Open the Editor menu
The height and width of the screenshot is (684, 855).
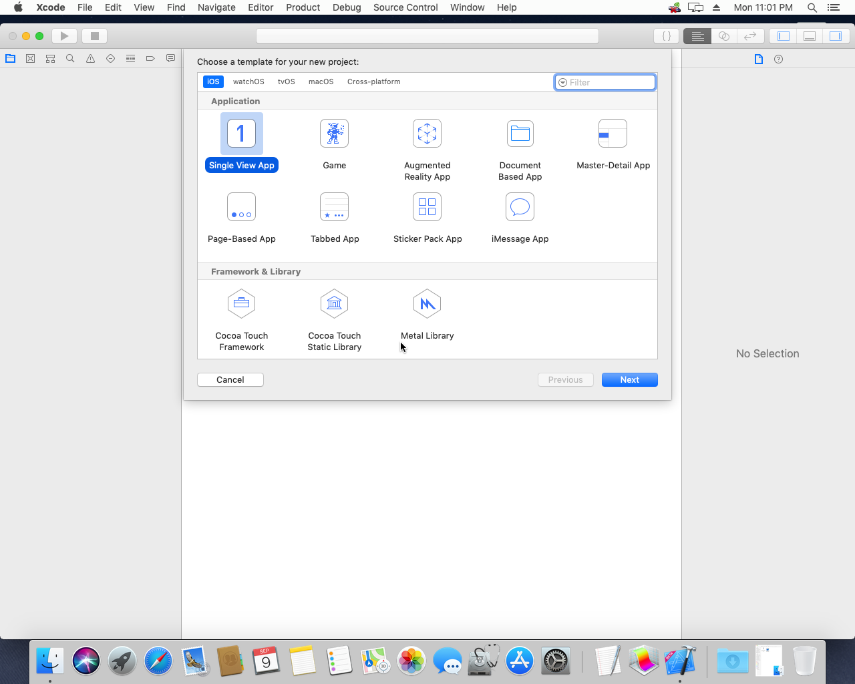tap(261, 7)
